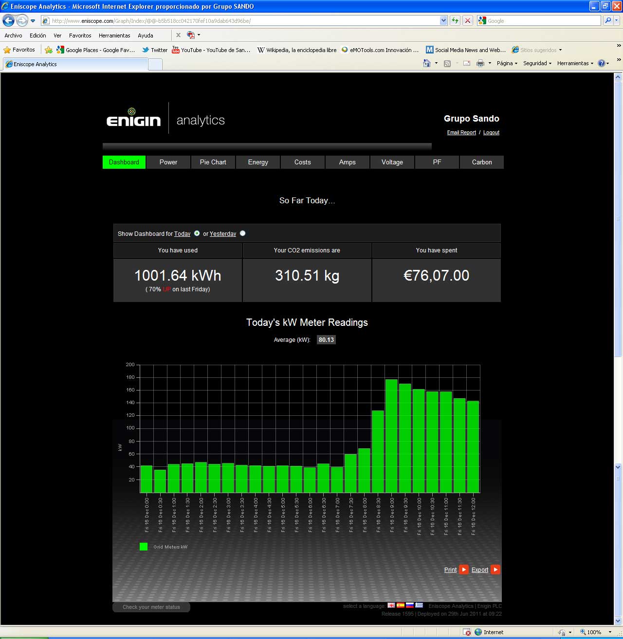Switch language using the Greek flag
This screenshot has height=639, width=623.
pos(419,605)
